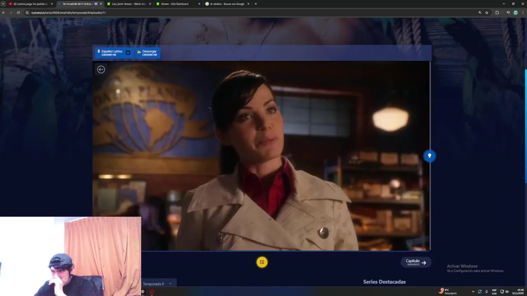
Task: Open the tab search dropdown in the tab strip
Action: tap(3, 4)
